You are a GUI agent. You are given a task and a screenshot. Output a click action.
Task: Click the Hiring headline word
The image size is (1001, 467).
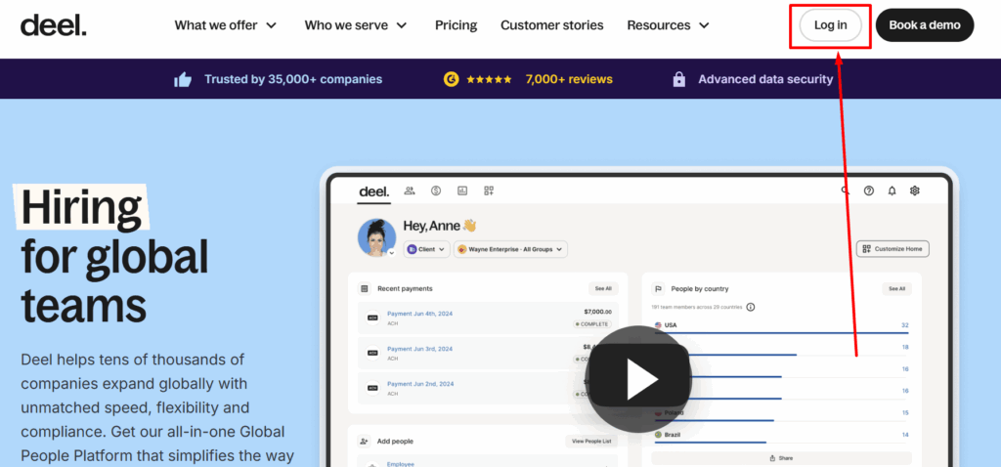coord(81,207)
